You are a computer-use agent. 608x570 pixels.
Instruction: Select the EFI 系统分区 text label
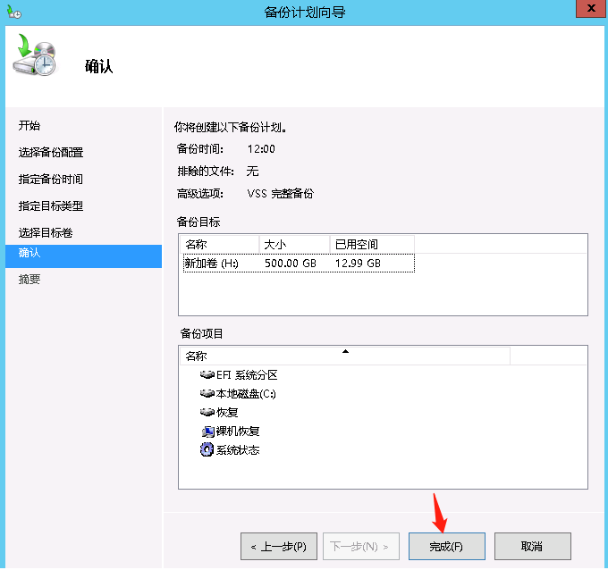tap(247, 375)
